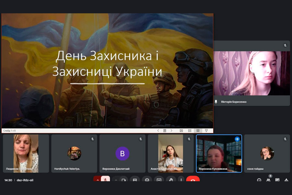Click the name label Вероника Даолатзай
Image resolution: width=292 pixels, height=195 pixels.
tap(116, 169)
